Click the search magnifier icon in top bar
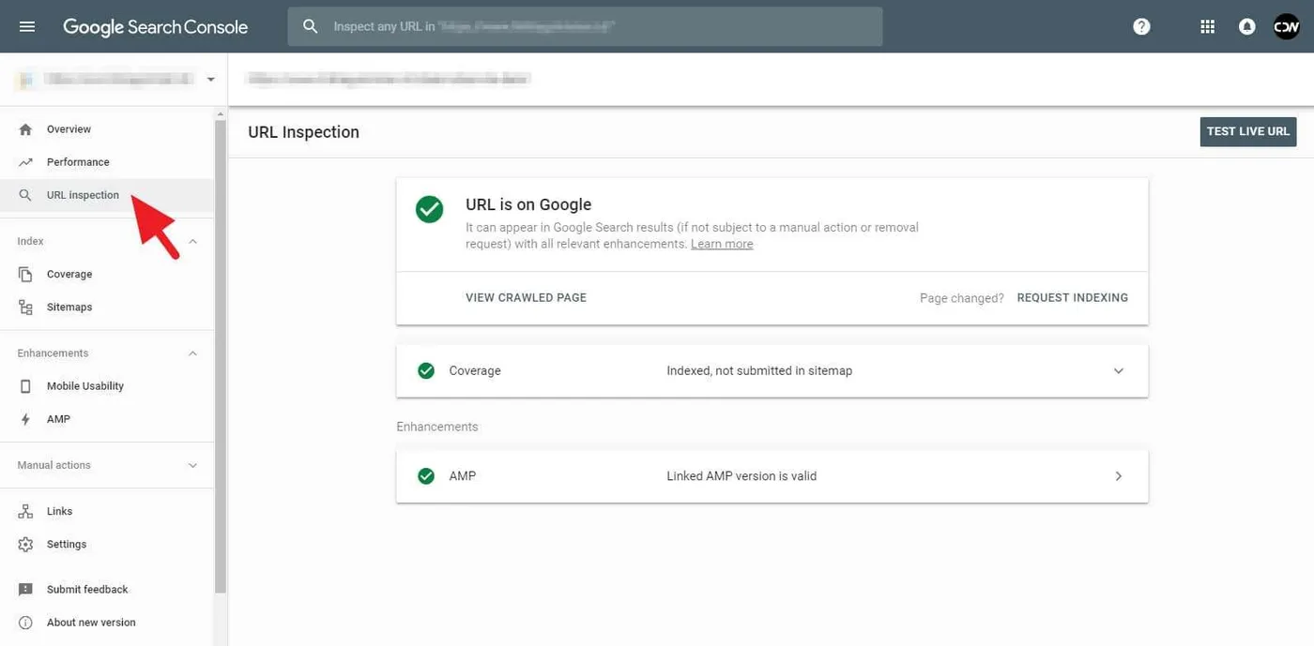Screen dimensions: 1314x646 [x=311, y=26]
